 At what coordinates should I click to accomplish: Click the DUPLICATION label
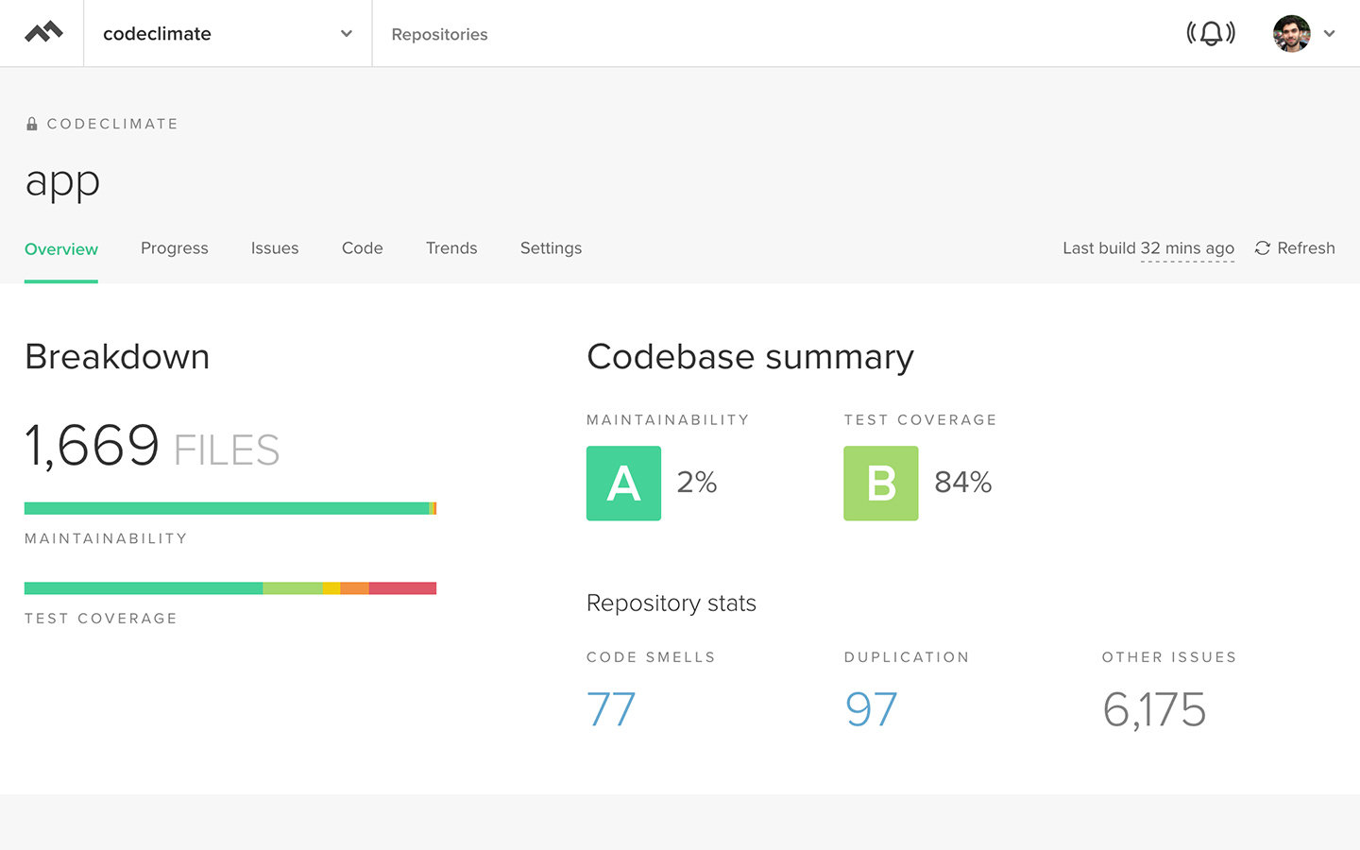[x=907, y=657]
